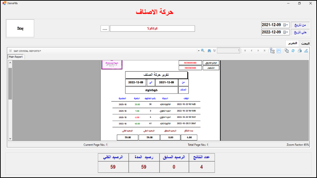317x178 pixels.
Task: Click the Copy icon in report toolbar
Action: 287,51
